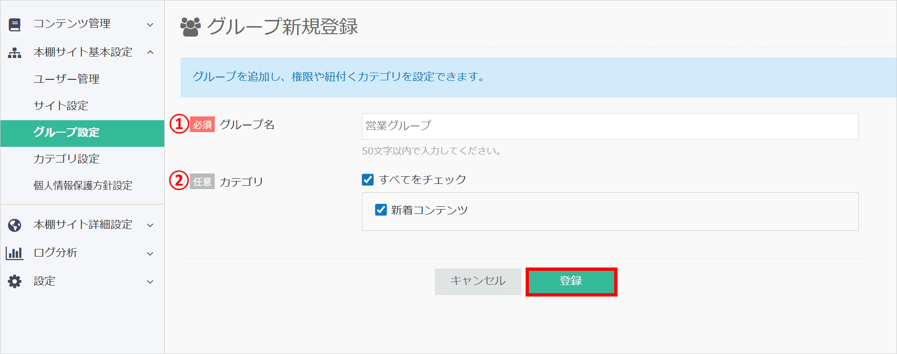Go to カテゴリ設定 in the sidebar

tap(66, 159)
